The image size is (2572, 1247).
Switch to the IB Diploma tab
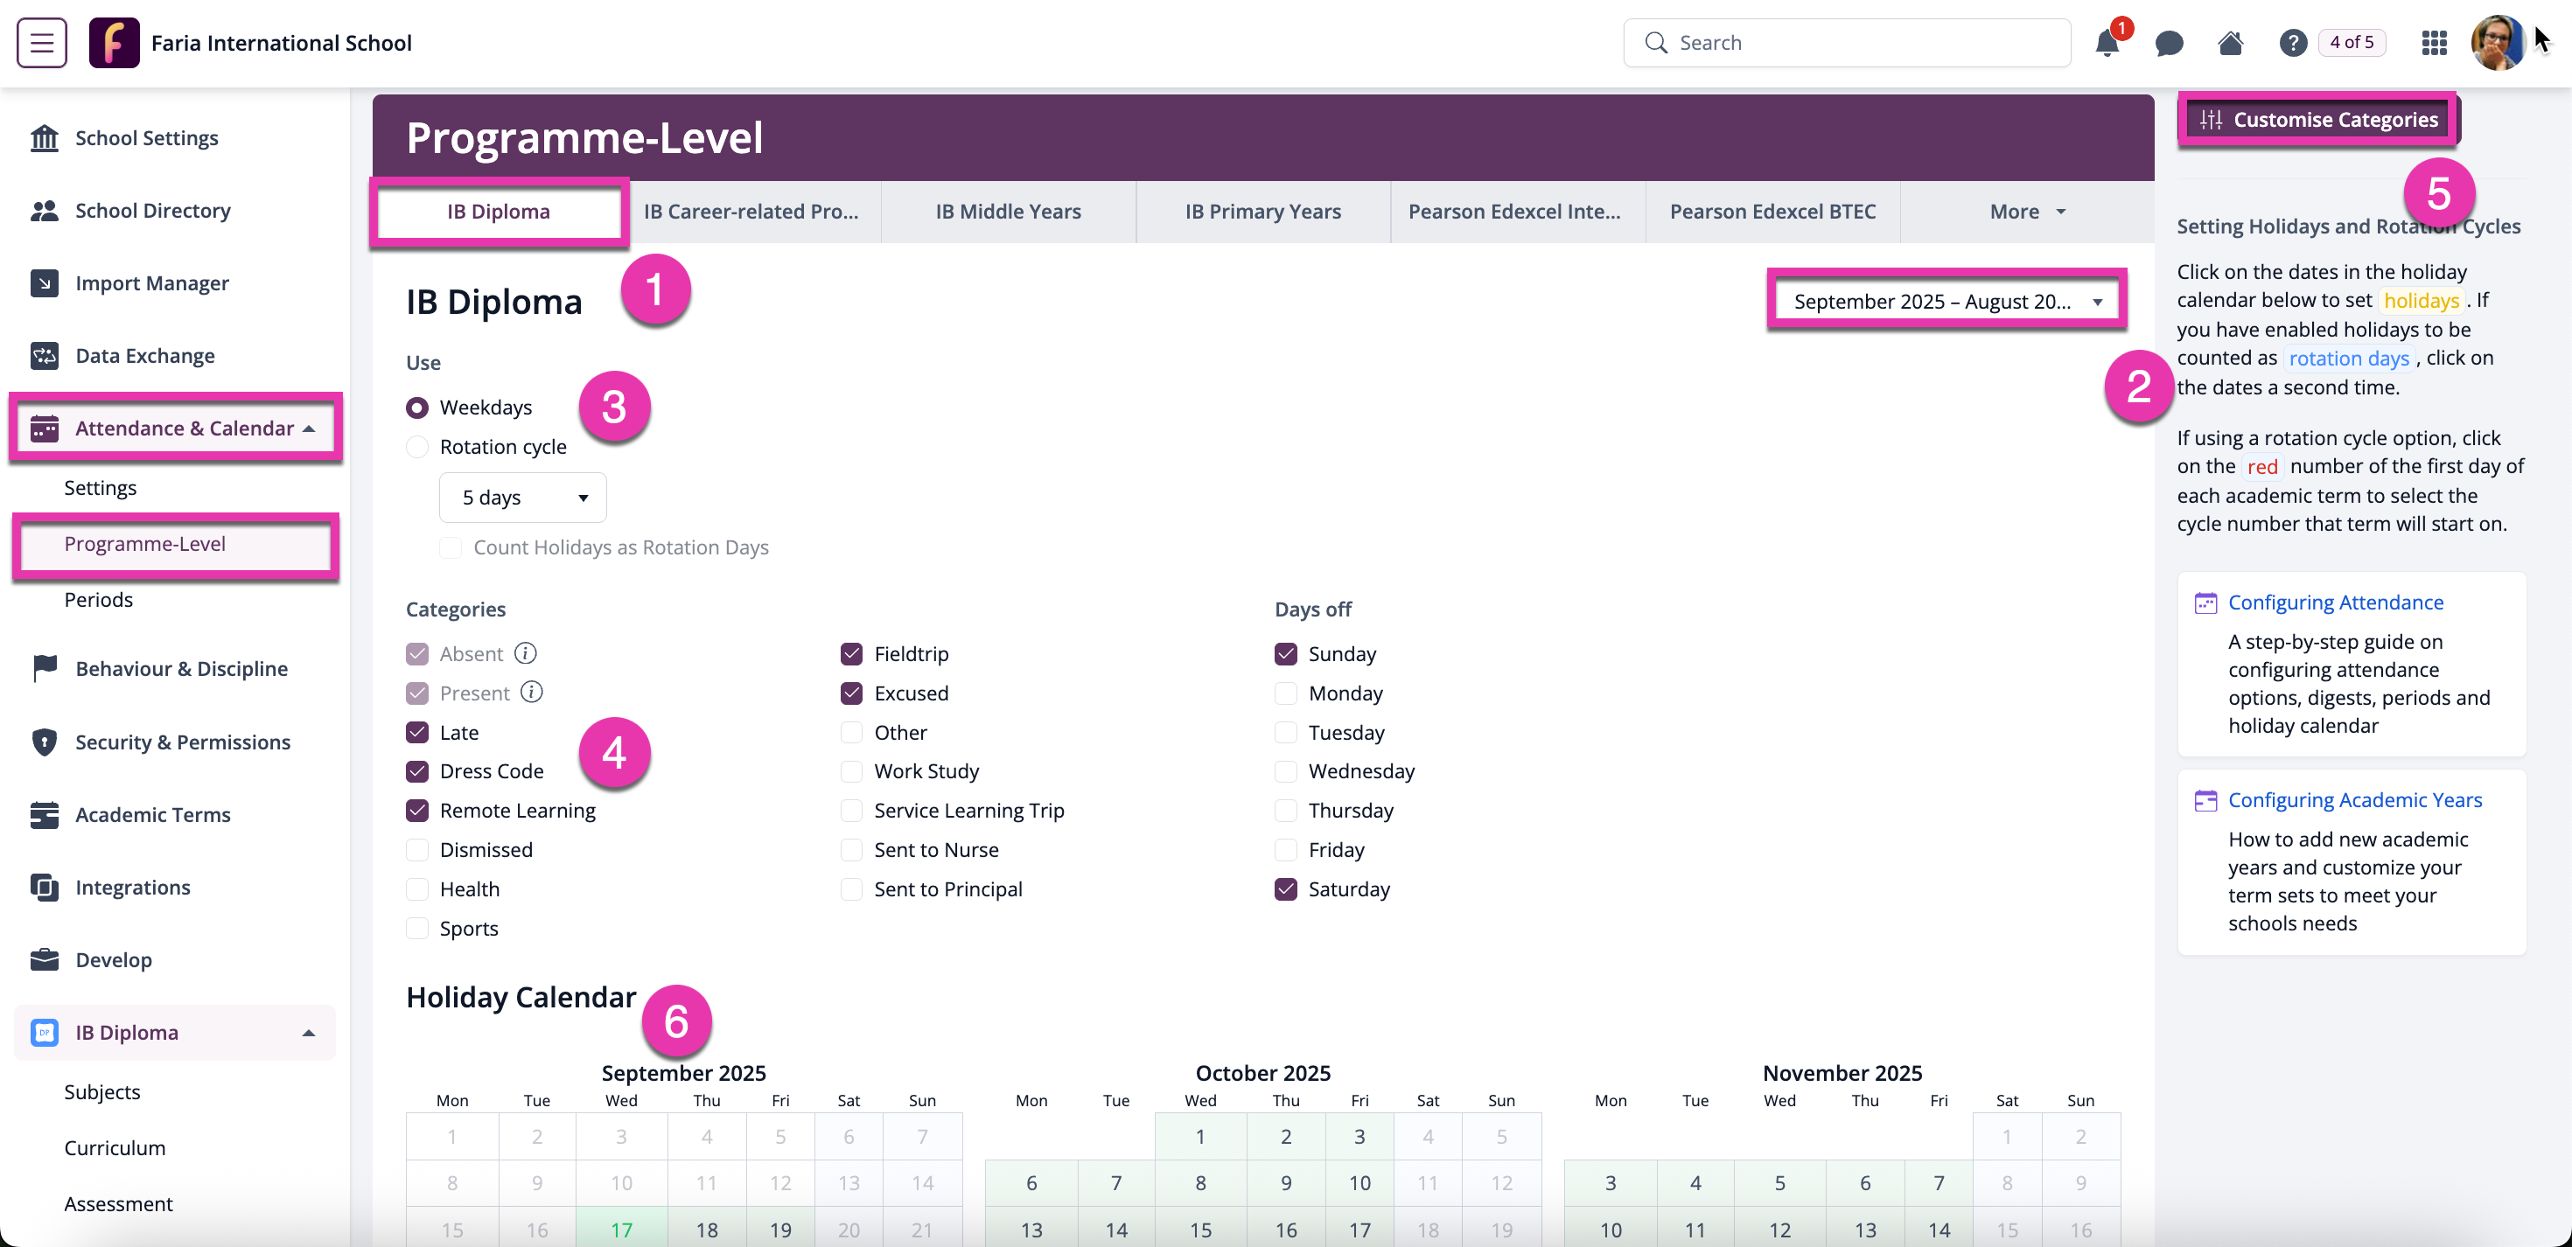click(x=499, y=212)
